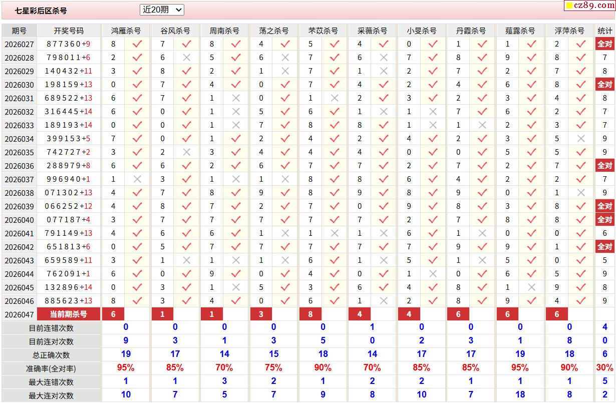Click 鸿雁 accuracy value 95%
Viewport: 616px width, 403px height.
coord(126,368)
